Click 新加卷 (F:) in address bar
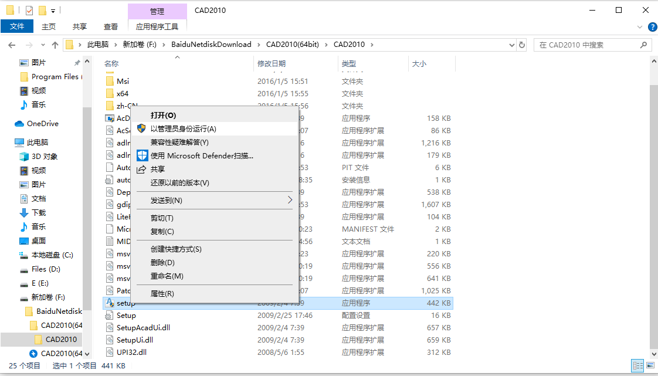658x376 pixels. pyautogui.click(x=140, y=45)
